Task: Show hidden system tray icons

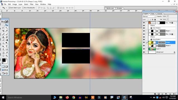Action: tap(151, 97)
